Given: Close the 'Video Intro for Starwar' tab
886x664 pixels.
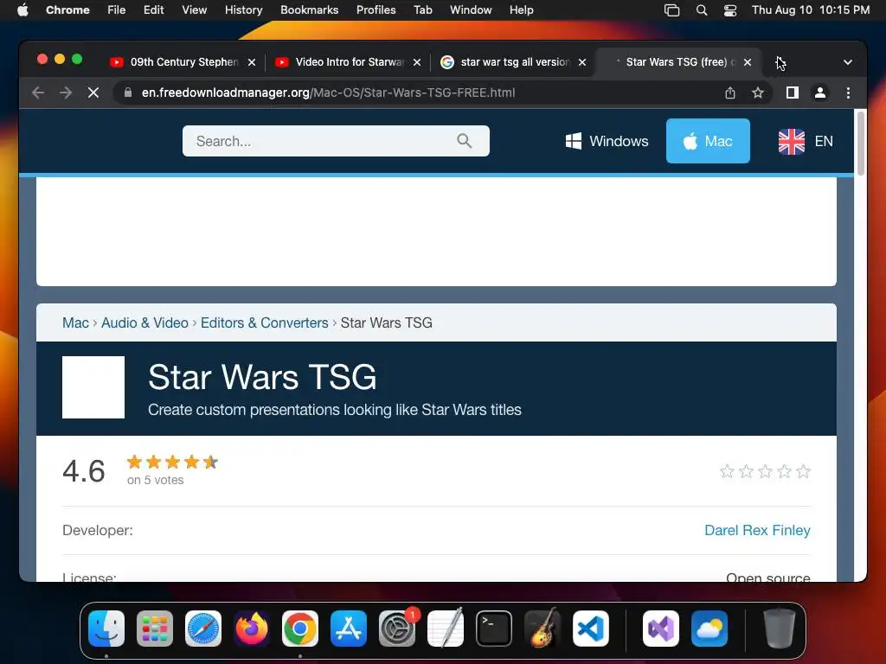Looking at the screenshot, I should coord(417,62).
